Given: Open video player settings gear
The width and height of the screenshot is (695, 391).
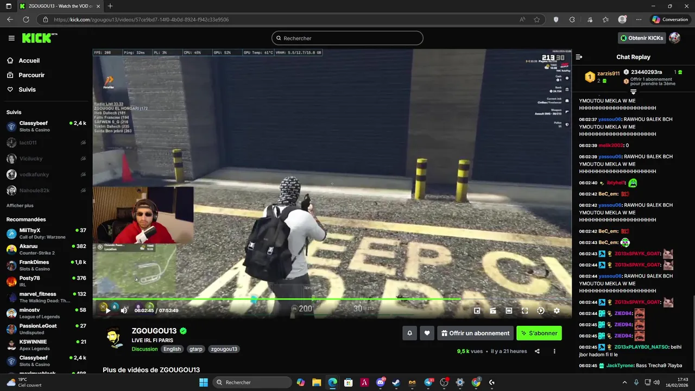Looking at the screenshot, I should pos(557,311).
